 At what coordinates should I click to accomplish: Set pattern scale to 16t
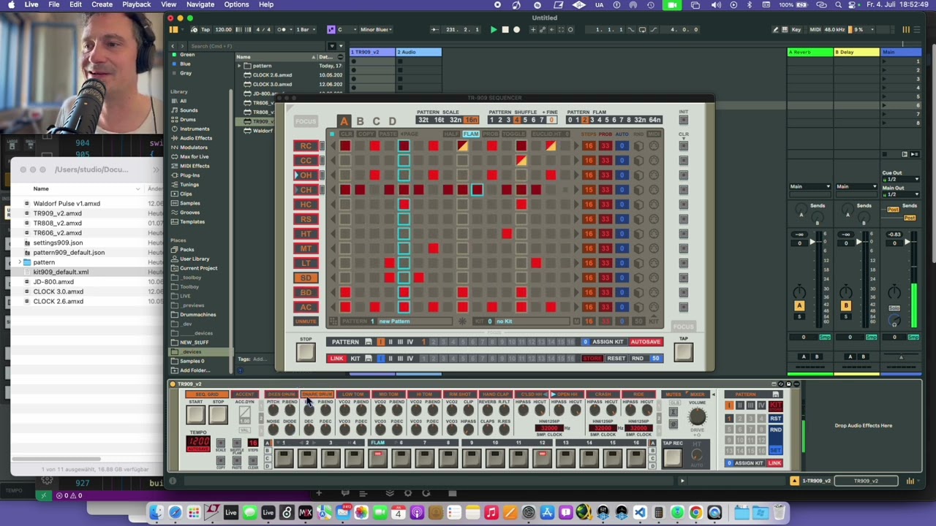[x=439, y=120]
